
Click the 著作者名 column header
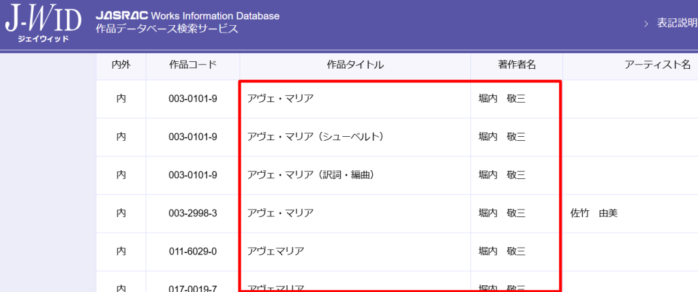517,65
